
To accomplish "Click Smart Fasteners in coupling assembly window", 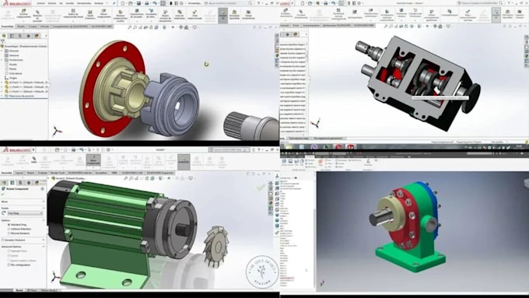I will click(x=90, y=16).
